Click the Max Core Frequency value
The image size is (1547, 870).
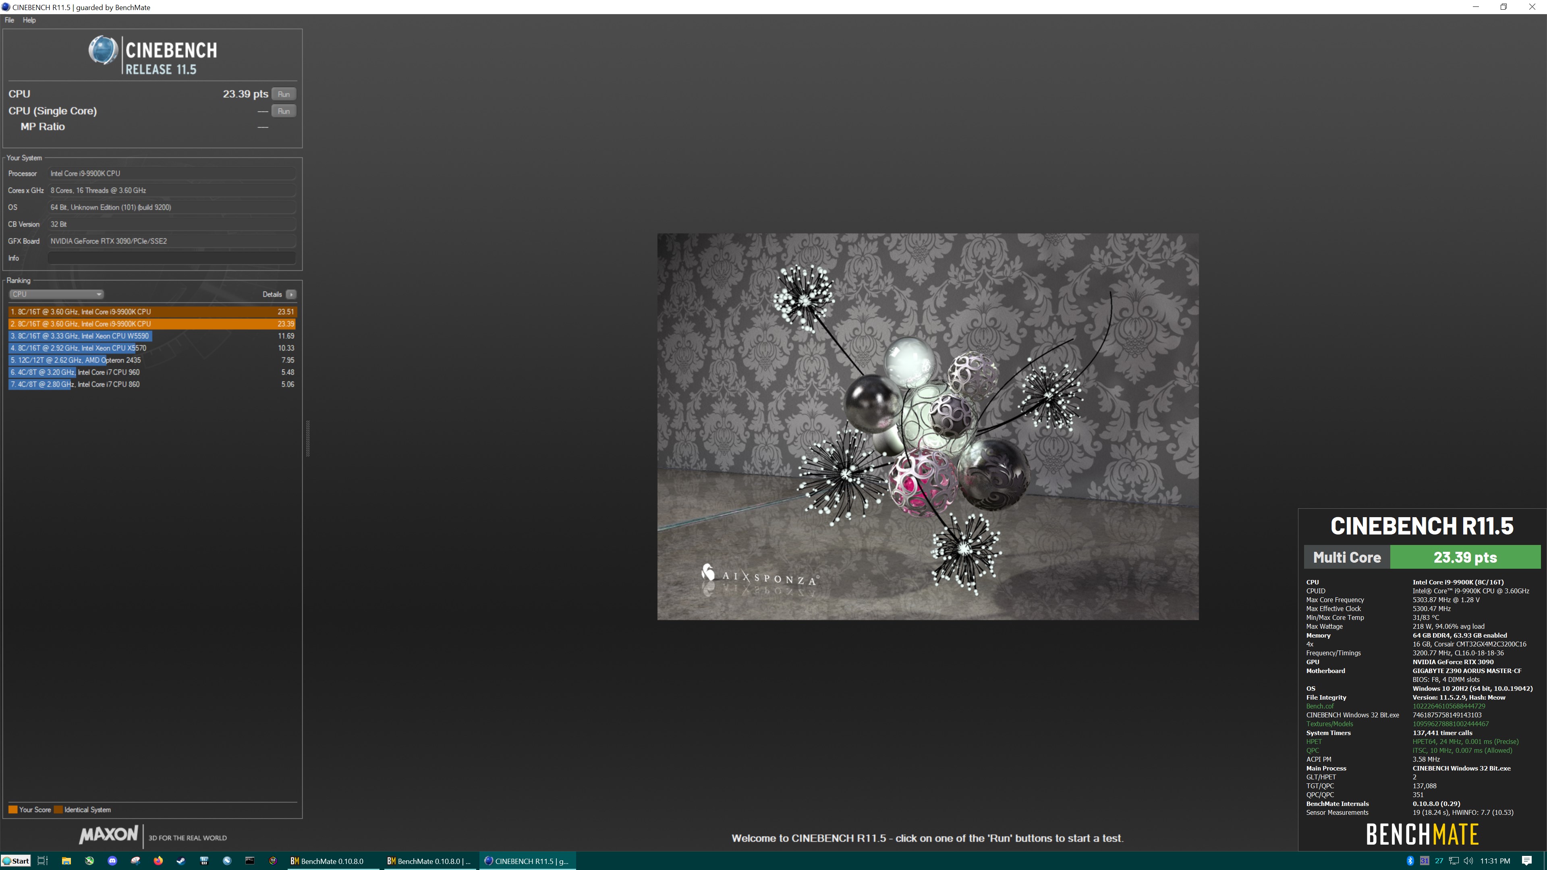1445,600
